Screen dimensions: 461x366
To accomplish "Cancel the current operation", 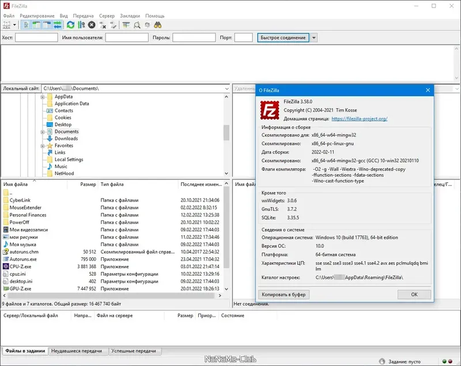I will click(x=92, y=25).
